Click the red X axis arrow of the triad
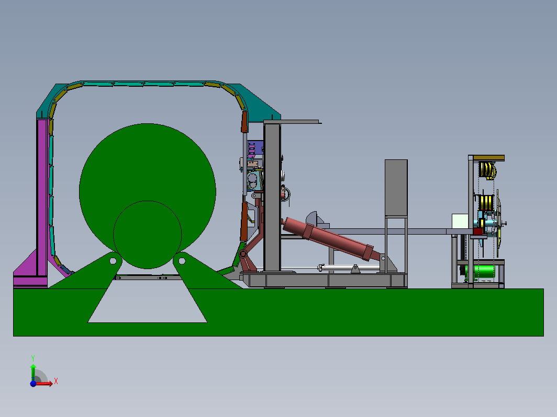 pyautogui.click(x=44, y=384)
